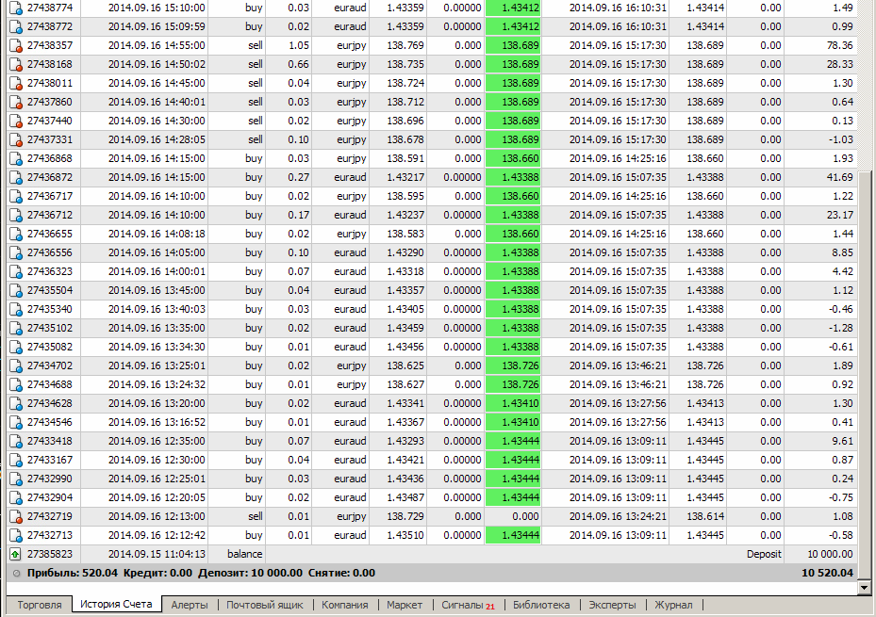
Task: Click open time 2014.09.15 11:04:13
Action: pyautogui.click(x=157, y=554)
